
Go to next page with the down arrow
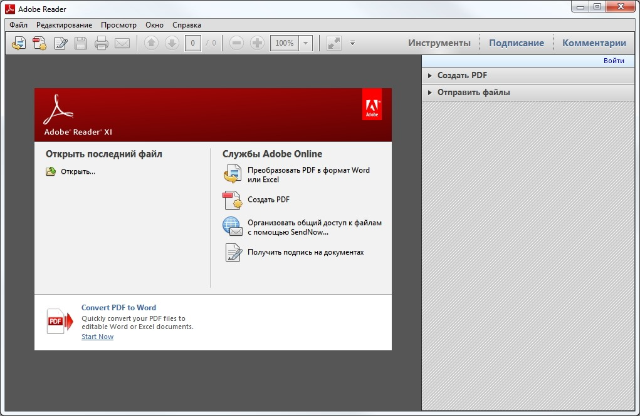[172, 43]
